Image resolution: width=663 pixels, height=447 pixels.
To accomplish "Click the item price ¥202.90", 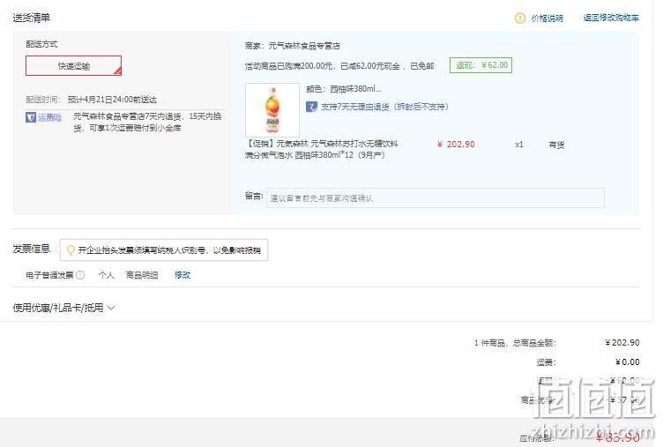I will click(456, 145).
